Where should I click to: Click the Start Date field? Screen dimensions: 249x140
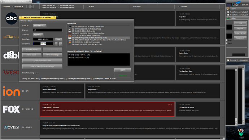[43, 39]
